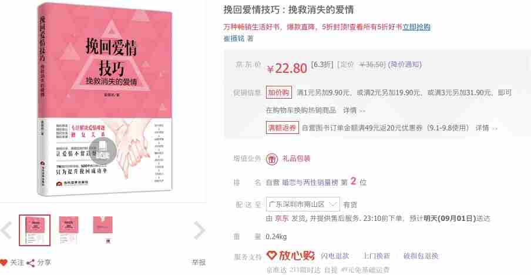This screenshot has width=531, height=275.
Task: Click the 礼品包装 gift icon
Action: pos(271,159)
